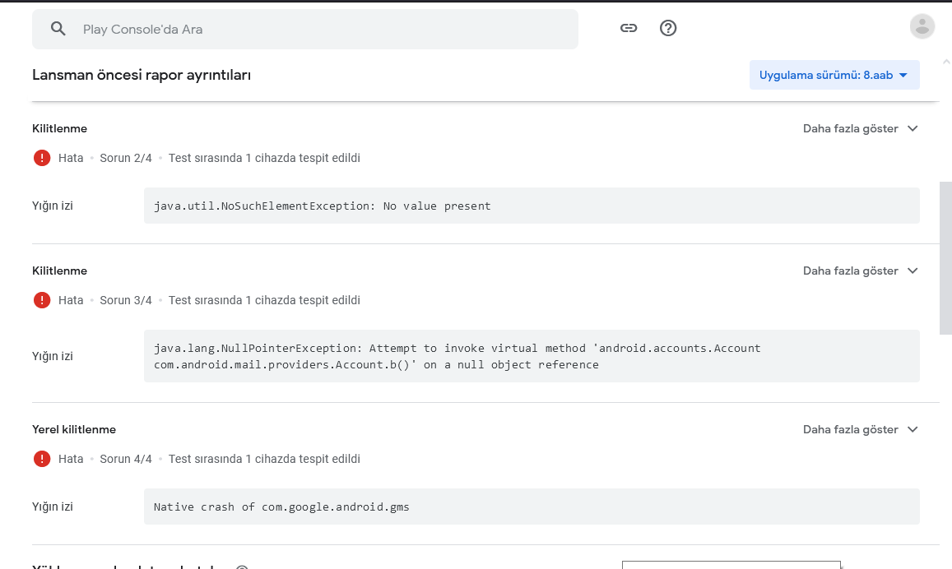
Task: Select the NoSuchElementException stack trace text
Action: [322, 206]
